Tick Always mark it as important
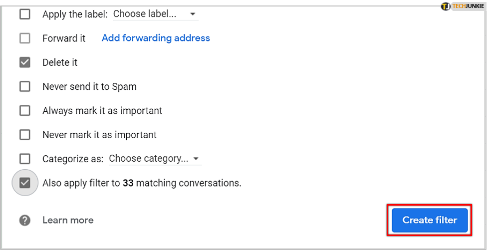488x250 pixels. (x=24, y=110)
